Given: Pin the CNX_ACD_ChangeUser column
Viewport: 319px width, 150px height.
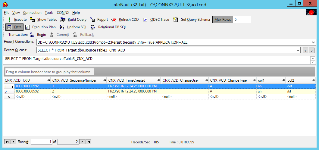Looking at the screenshot, I should point(206,80).
